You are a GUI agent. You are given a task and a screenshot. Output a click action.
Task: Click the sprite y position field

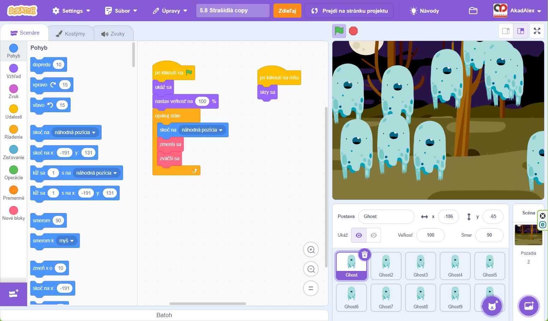(x=493, y=217)
